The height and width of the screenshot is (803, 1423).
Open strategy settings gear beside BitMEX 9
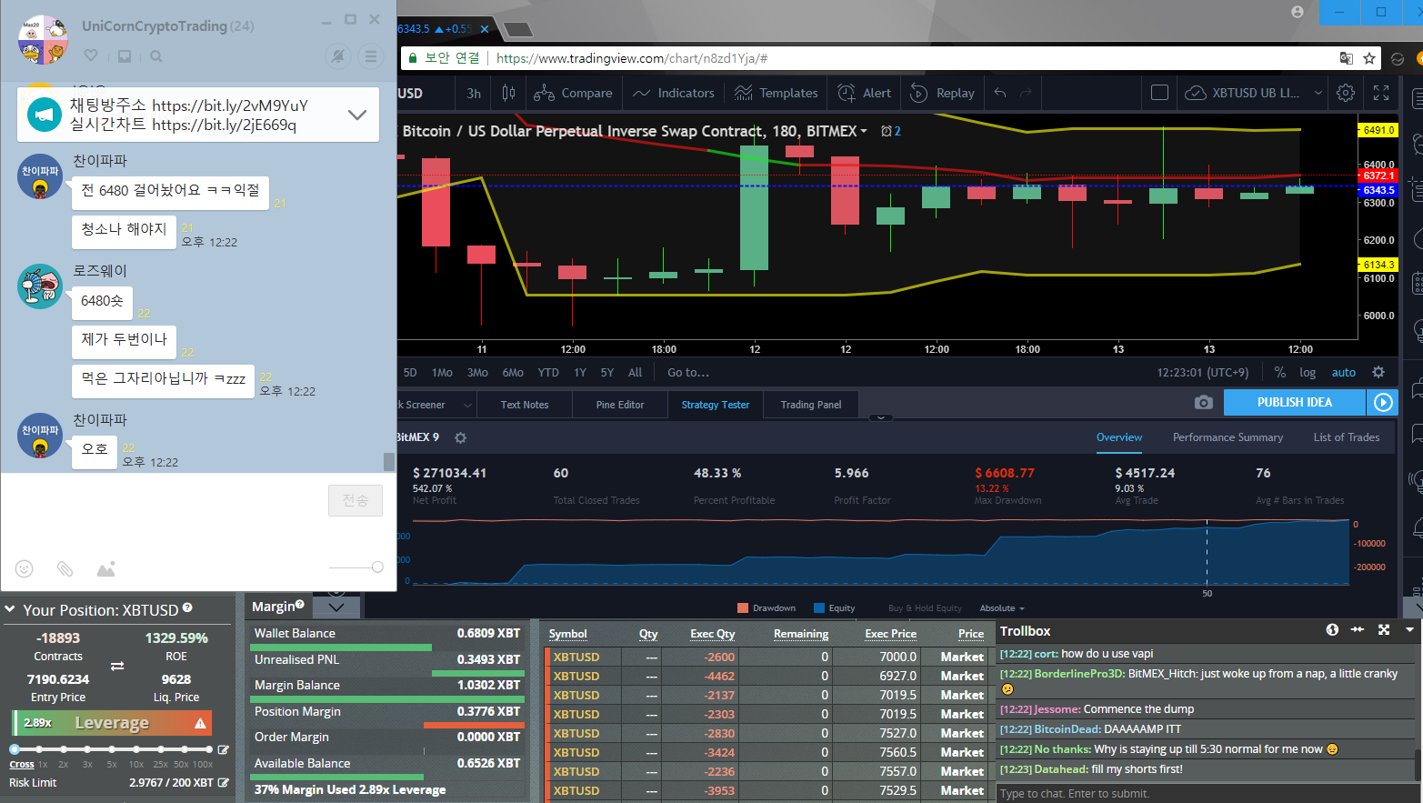coord(460,437)
